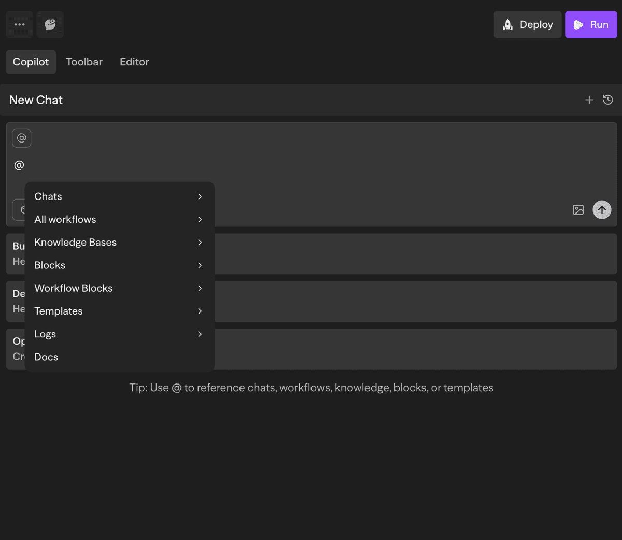Switch to the Toolbar tab
The width and height of the screenshot is (622, 540).
[x=84, y=62]
